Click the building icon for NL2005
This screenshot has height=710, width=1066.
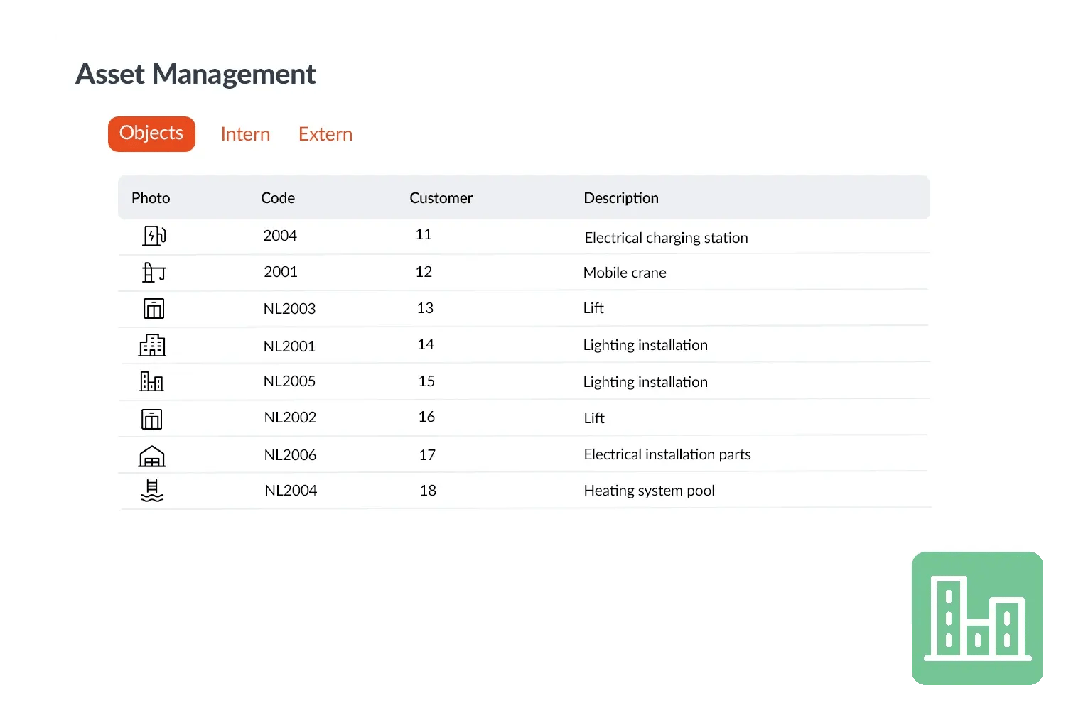point(151,382)
